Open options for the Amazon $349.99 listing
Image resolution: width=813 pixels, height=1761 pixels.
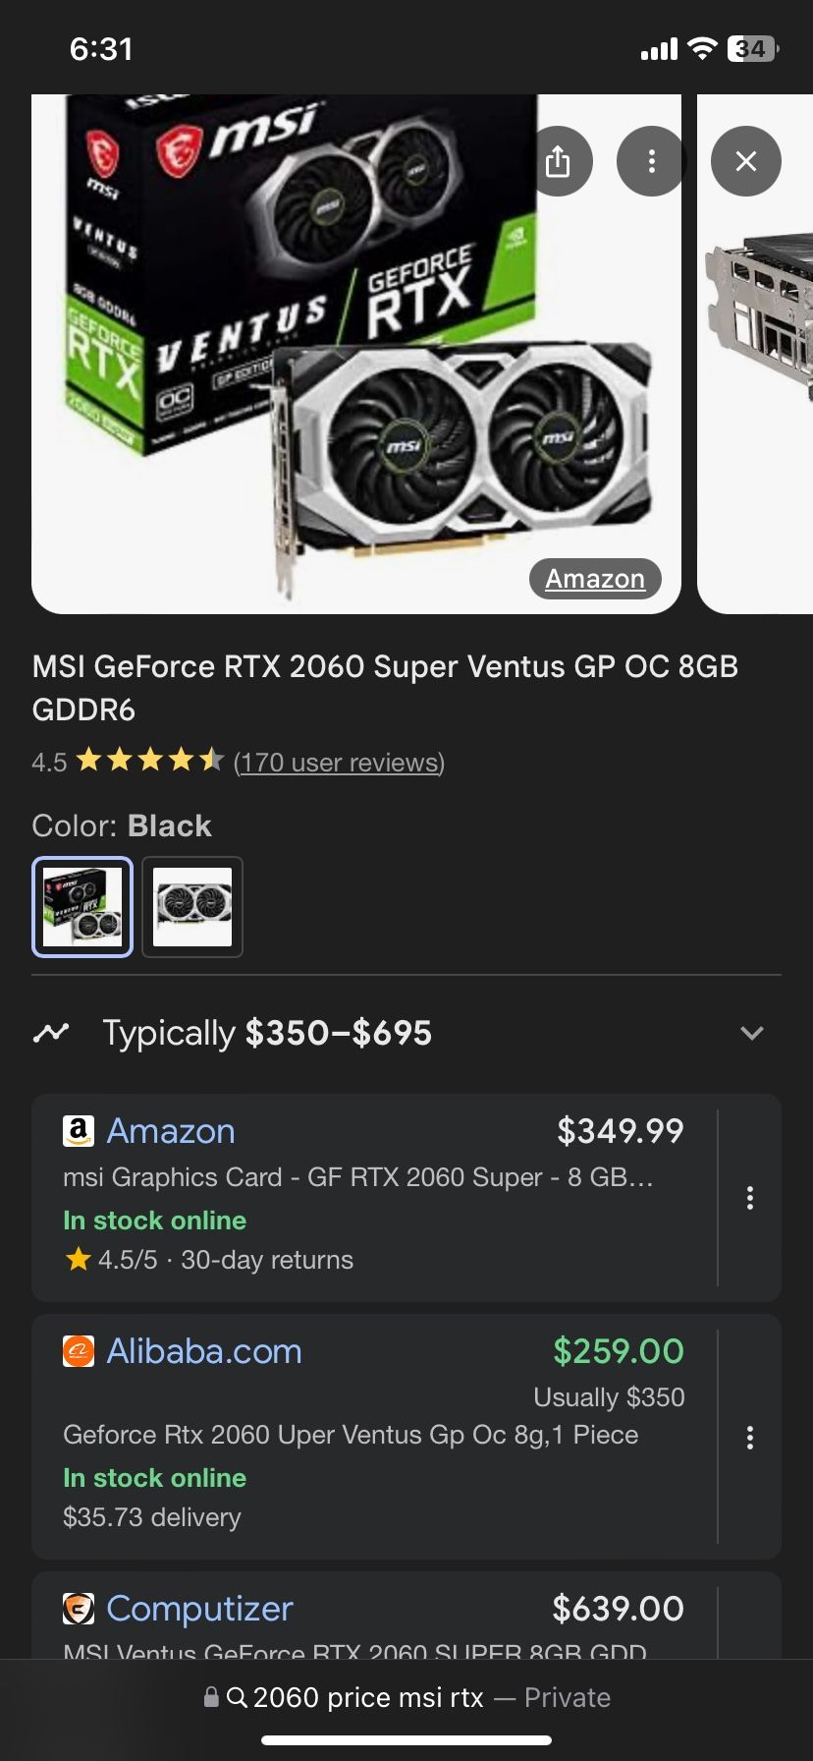tap(750, 1198)
